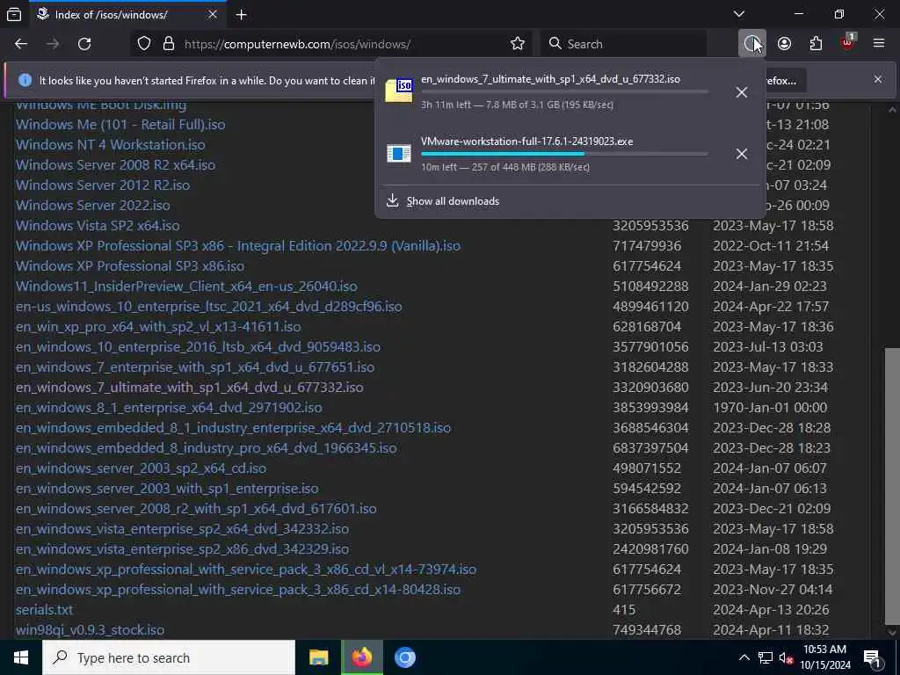Open Windows Server 2008 R2 x64.iso link
This screenshot has height=675, width=900.
115,164
